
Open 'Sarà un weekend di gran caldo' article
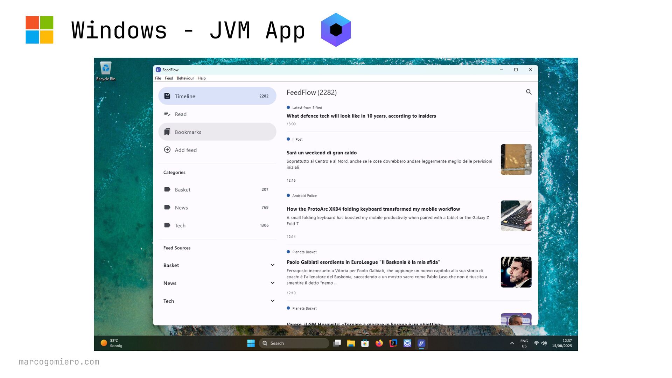point(322,153)
